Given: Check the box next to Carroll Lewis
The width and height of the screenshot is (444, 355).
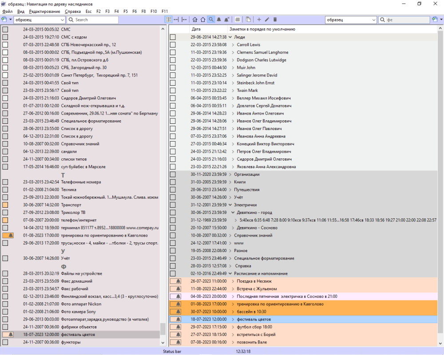Looking at the screenshot, I should pos(173,45).
